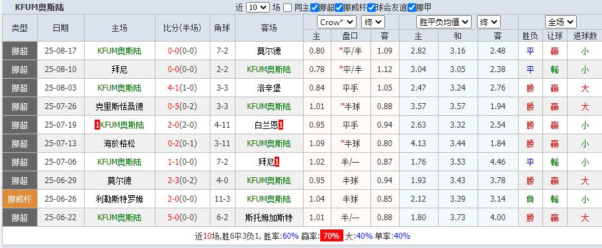
Task: Open the Crow* bookmaker dropdown
Action: point(337,22)
